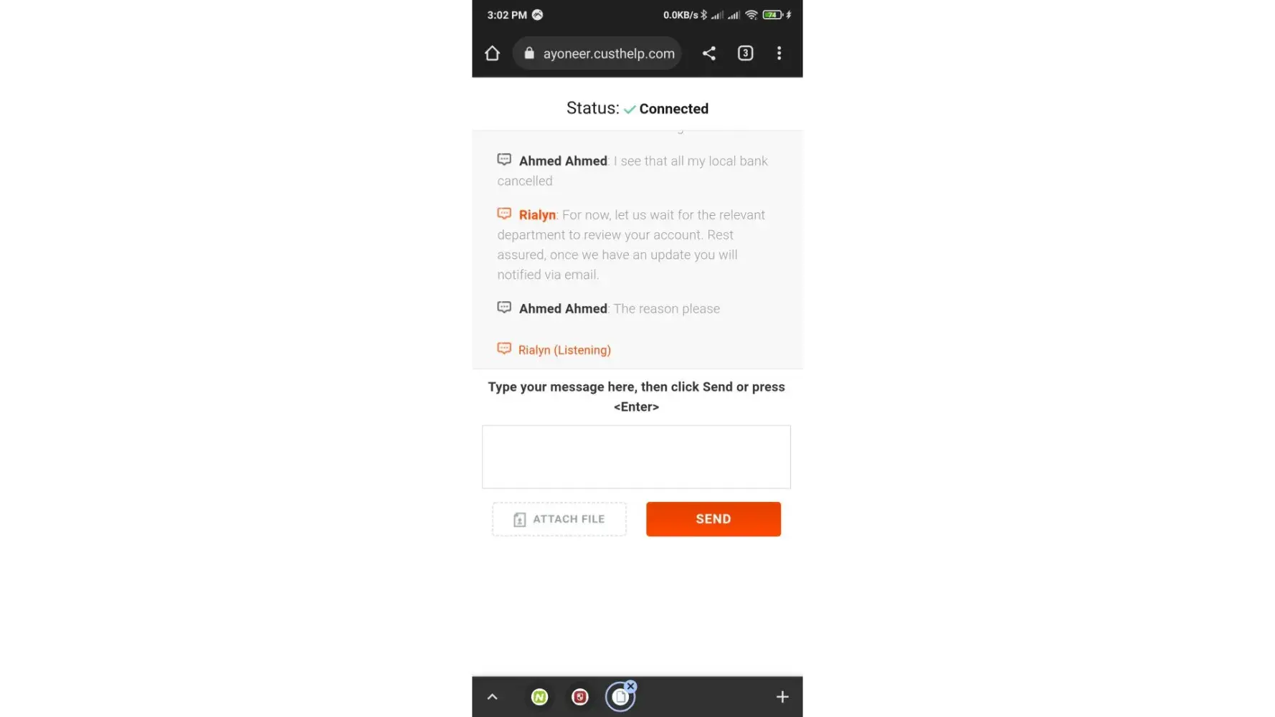
Task: Tap the lock icon beside URL
Action: (x=529, y=53)
